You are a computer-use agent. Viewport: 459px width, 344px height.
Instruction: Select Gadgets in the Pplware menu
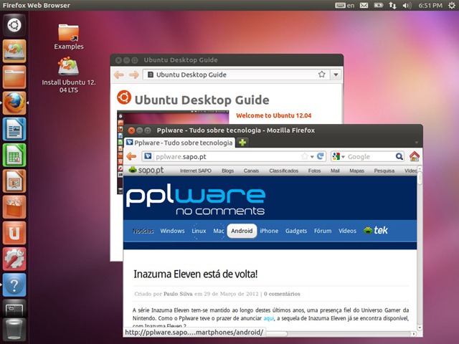(x=296, y=231)
